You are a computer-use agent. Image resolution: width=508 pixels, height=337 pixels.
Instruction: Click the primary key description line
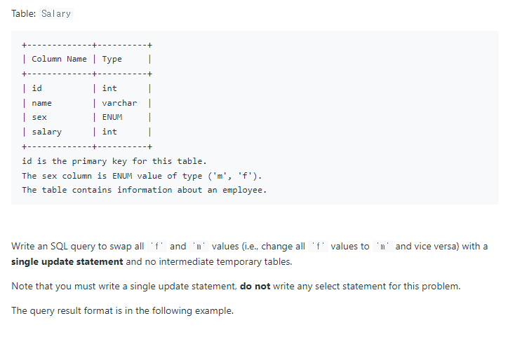(114, 161)
